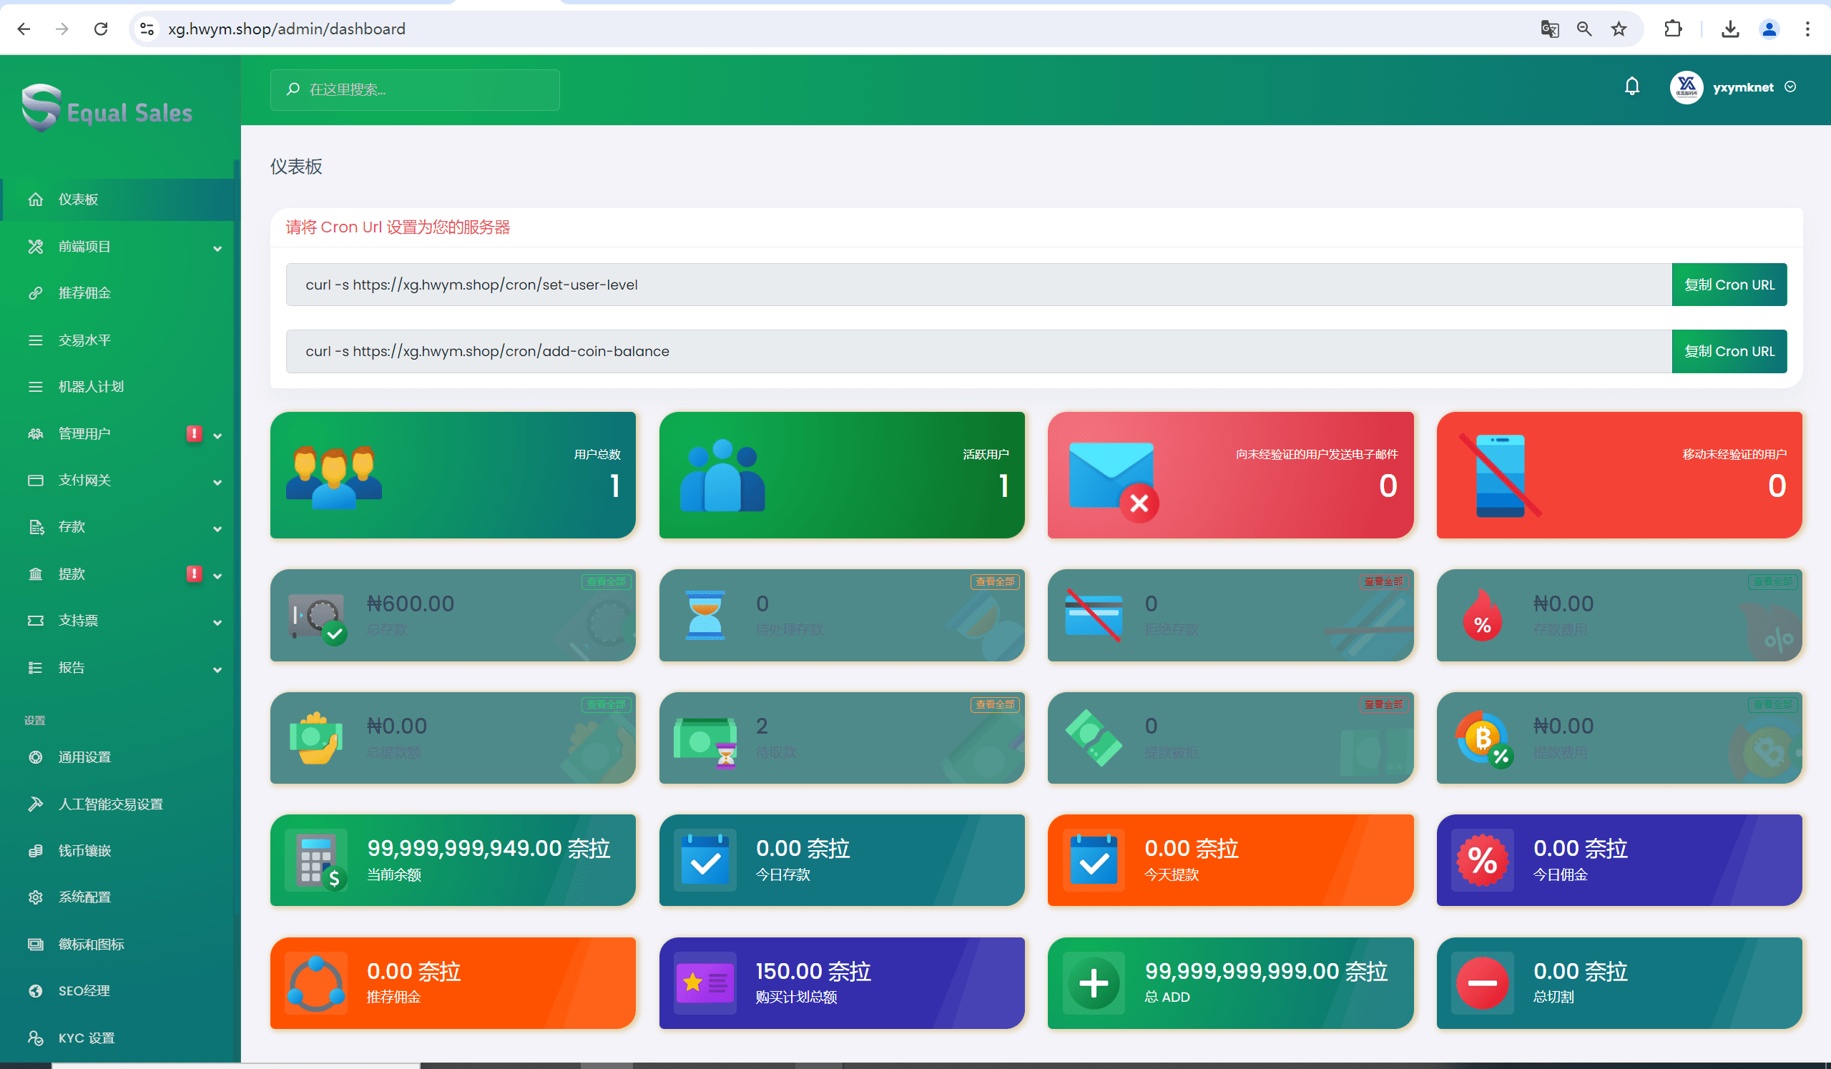
Task: Open the browser extensions puzzle icon
Action: coord(1673,29)
